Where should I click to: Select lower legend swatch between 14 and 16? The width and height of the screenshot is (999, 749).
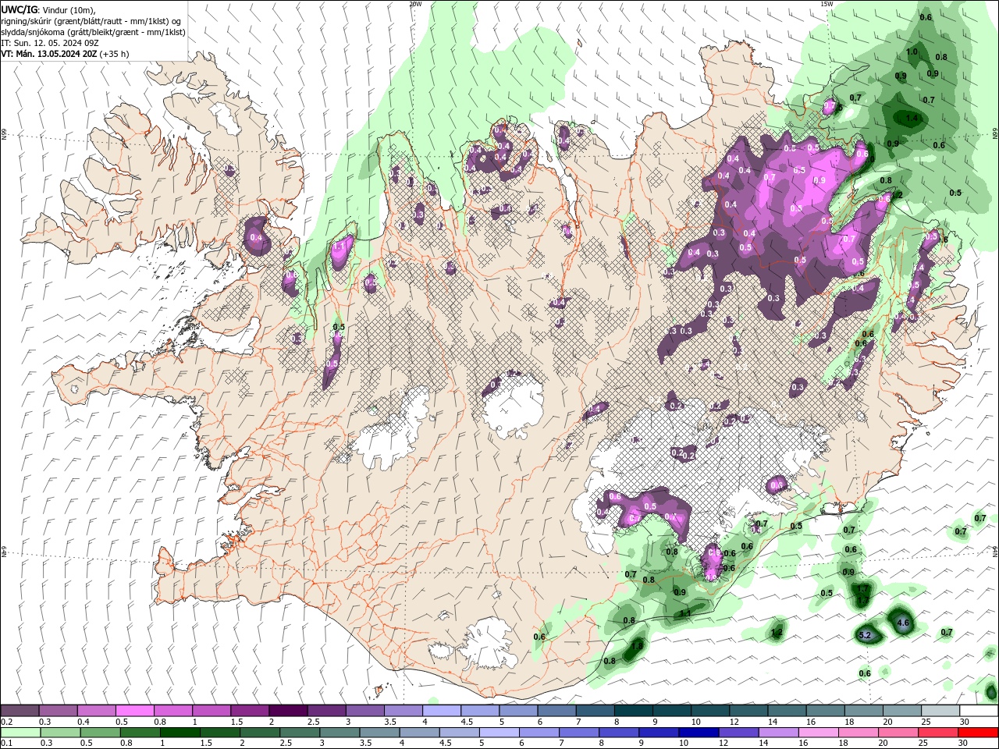point(779,733)
